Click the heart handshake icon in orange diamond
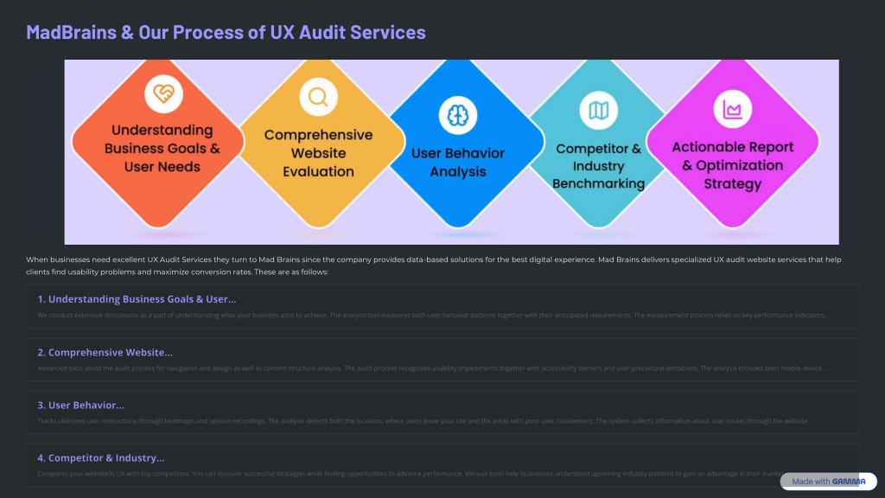The width and height of the screenshot is (885, 498). pos(163,93)
